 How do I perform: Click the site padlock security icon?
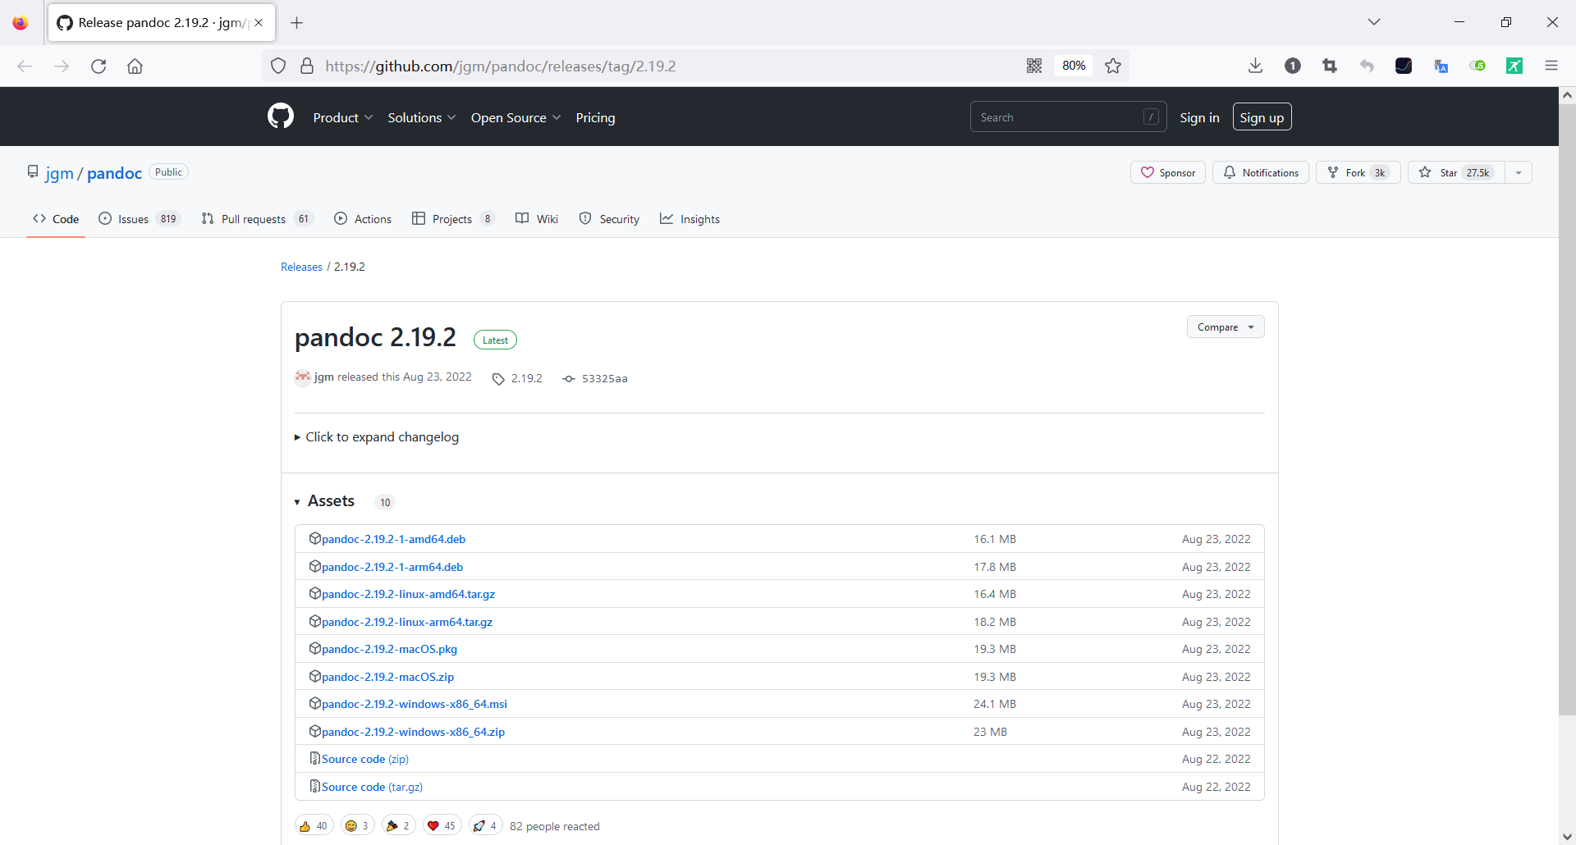307,66
